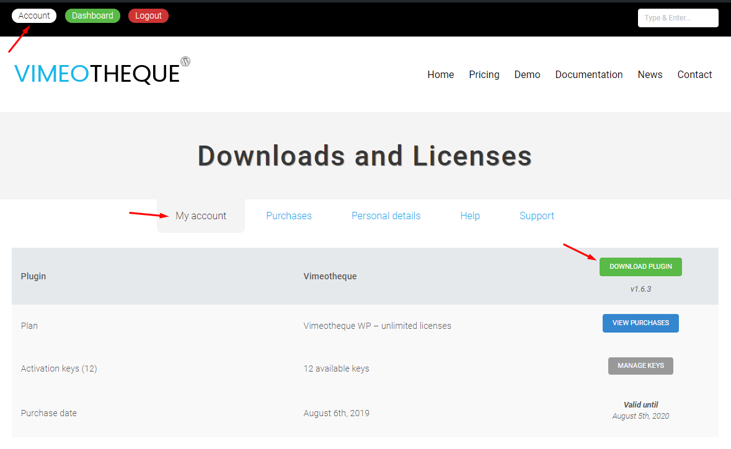Focus the Type & Enter search field
Screen dimensions: 731x449
coord(678,18)
